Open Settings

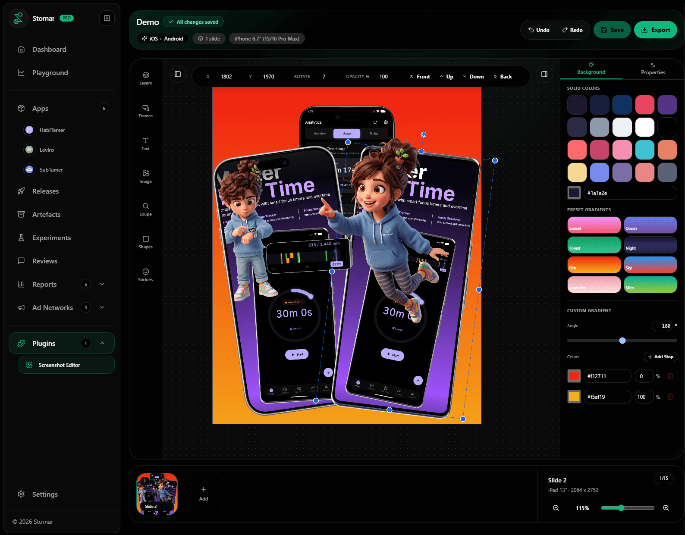pyautogui.click(x=62, y=494)
